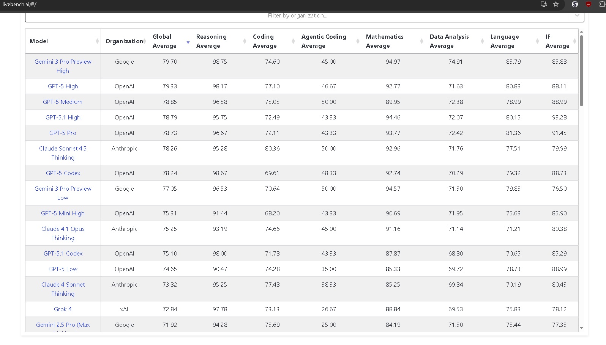
Task: Click the 76.50 IF Average value
Action: pyautogui.click(x=559, y=189)
